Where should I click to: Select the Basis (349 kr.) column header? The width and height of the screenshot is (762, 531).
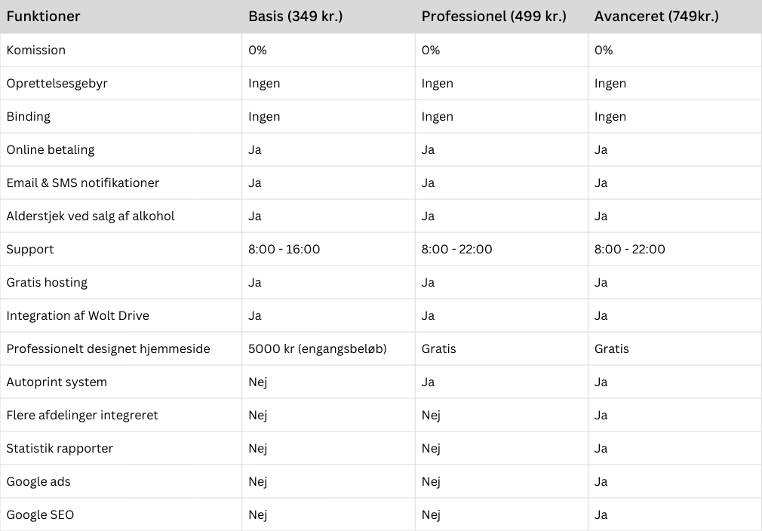295,16
